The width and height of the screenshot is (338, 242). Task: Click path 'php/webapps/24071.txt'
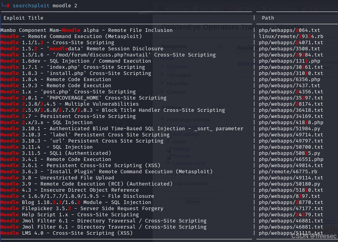[291, 42]
